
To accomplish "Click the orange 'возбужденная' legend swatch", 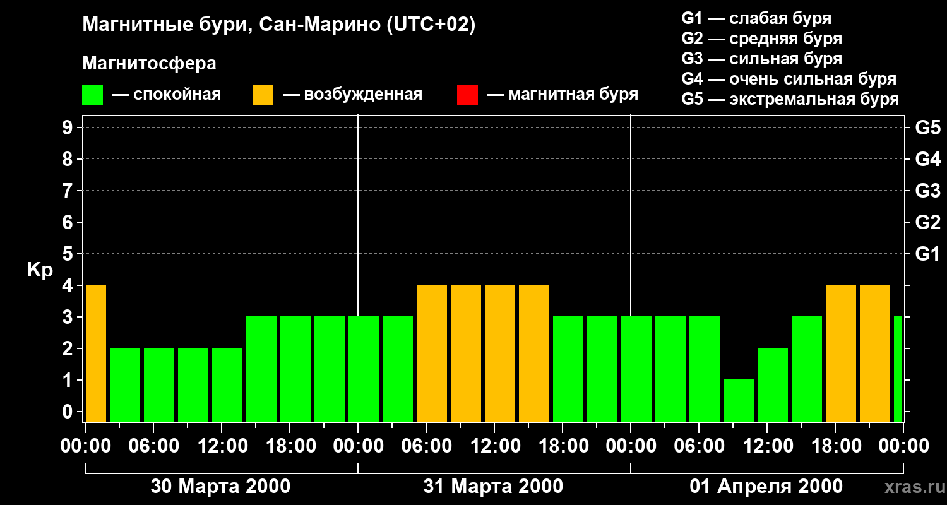I will (x=263, y=95).
